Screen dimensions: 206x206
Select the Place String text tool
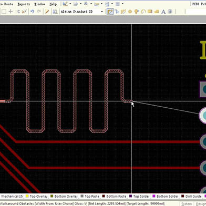163,12
